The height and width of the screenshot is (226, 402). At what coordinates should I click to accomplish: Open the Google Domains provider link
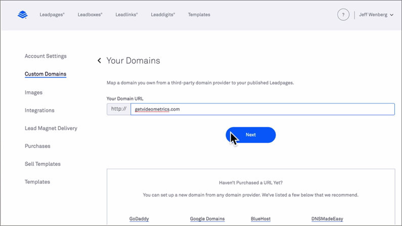(x=207, y=219)
